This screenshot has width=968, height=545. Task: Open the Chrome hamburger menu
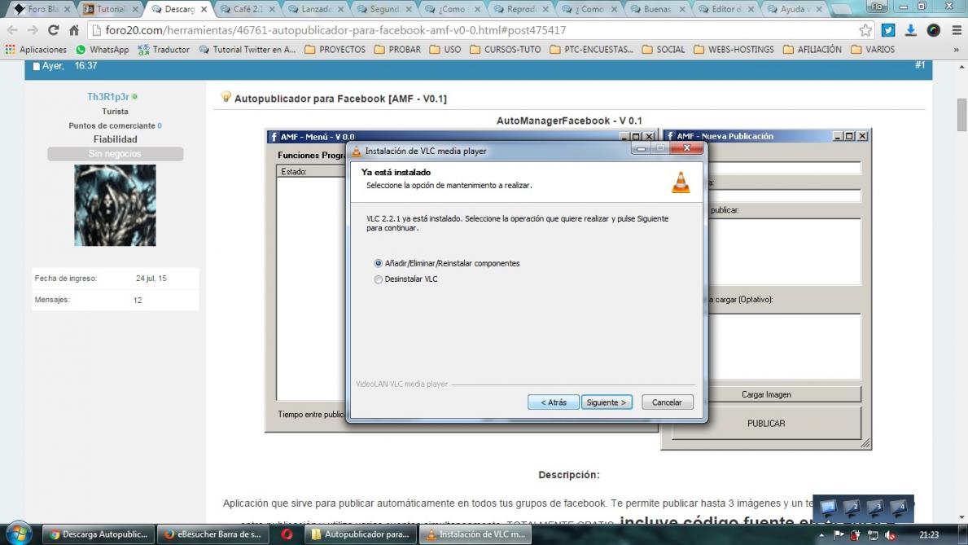(x=957, y=30)
